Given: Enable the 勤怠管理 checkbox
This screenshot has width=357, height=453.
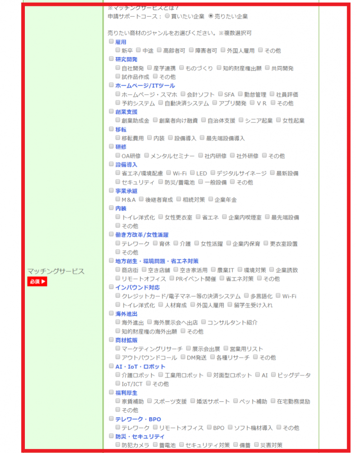Looking at the screenshot, I should 240,94.
